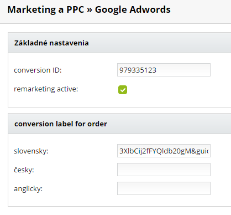Click the conversion ID: label
The image size is (231, 215).
(x=38, y=70)
